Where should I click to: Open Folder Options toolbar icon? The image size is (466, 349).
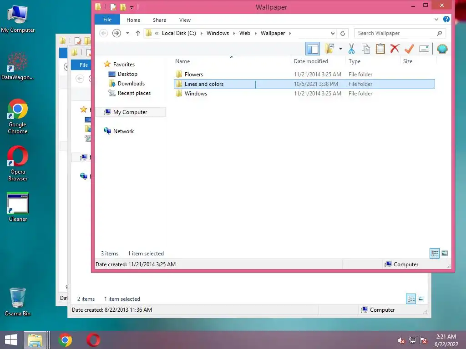(329, 49)
